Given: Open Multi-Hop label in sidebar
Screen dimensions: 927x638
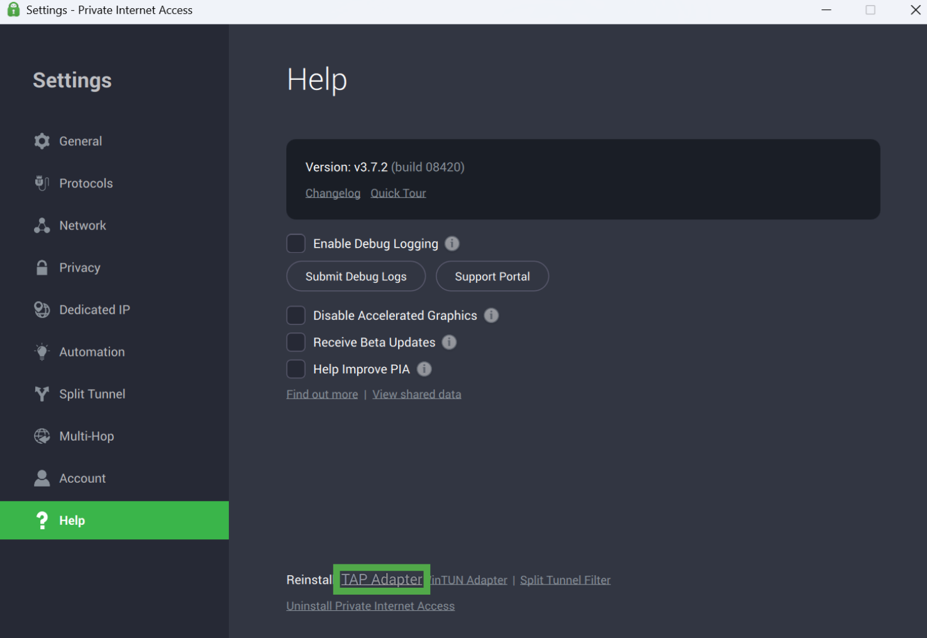Looking at the screenshot, I should (x=87, y=436).
